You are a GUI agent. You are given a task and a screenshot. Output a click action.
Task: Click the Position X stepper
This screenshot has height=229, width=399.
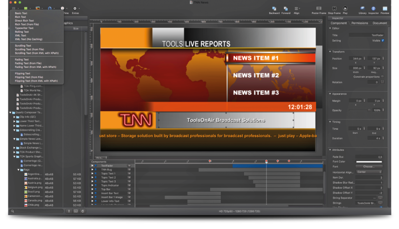[364, 59]
